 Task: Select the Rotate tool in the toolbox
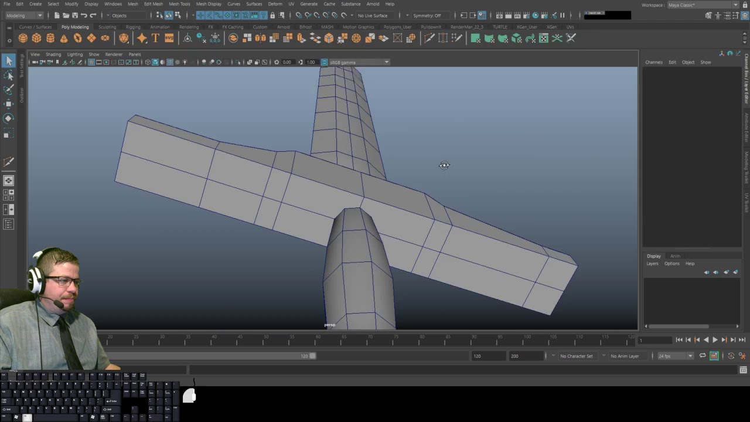click(x=9, y=118)
